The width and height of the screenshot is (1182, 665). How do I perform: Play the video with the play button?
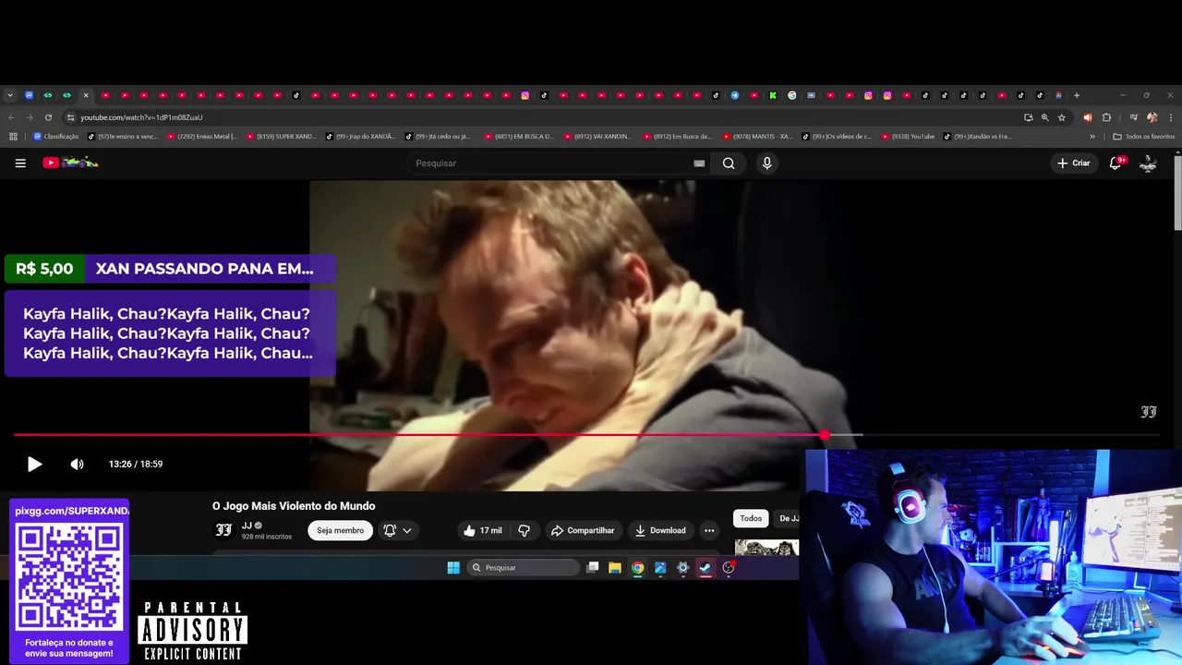point(34,464)
